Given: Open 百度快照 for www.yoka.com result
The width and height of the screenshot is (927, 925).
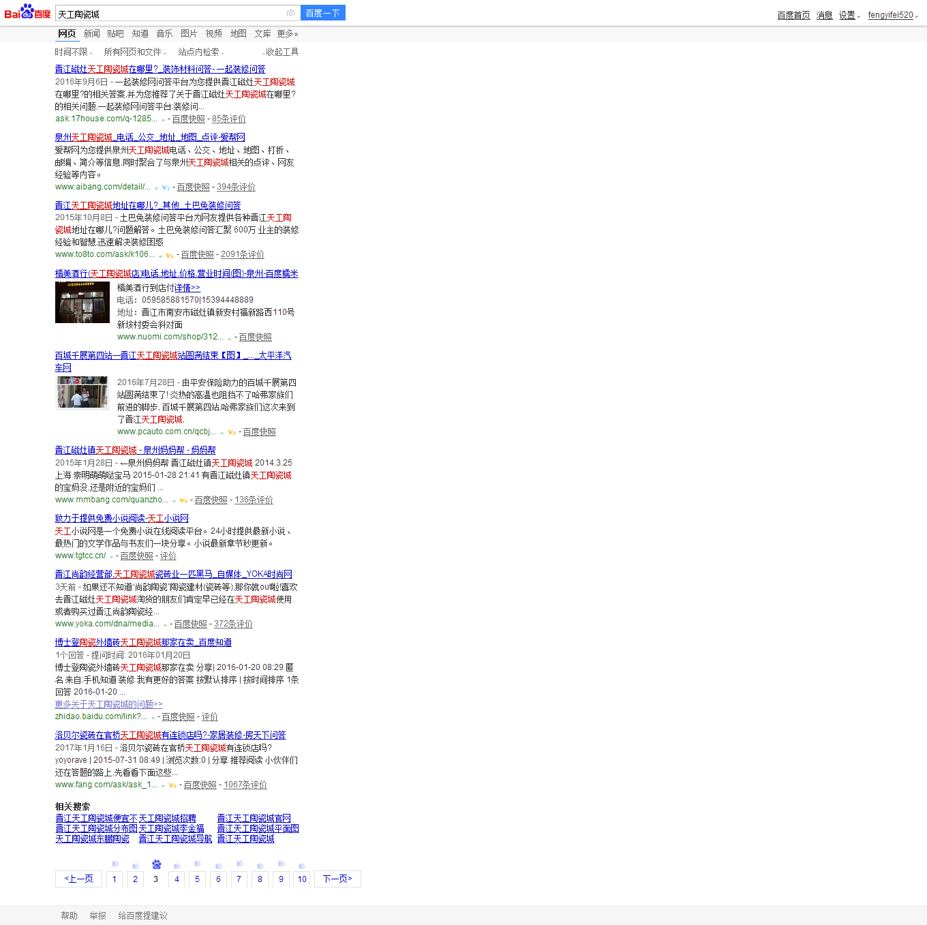Looking at the screenshot, I should pyautogui.click(x=190, y=624).
